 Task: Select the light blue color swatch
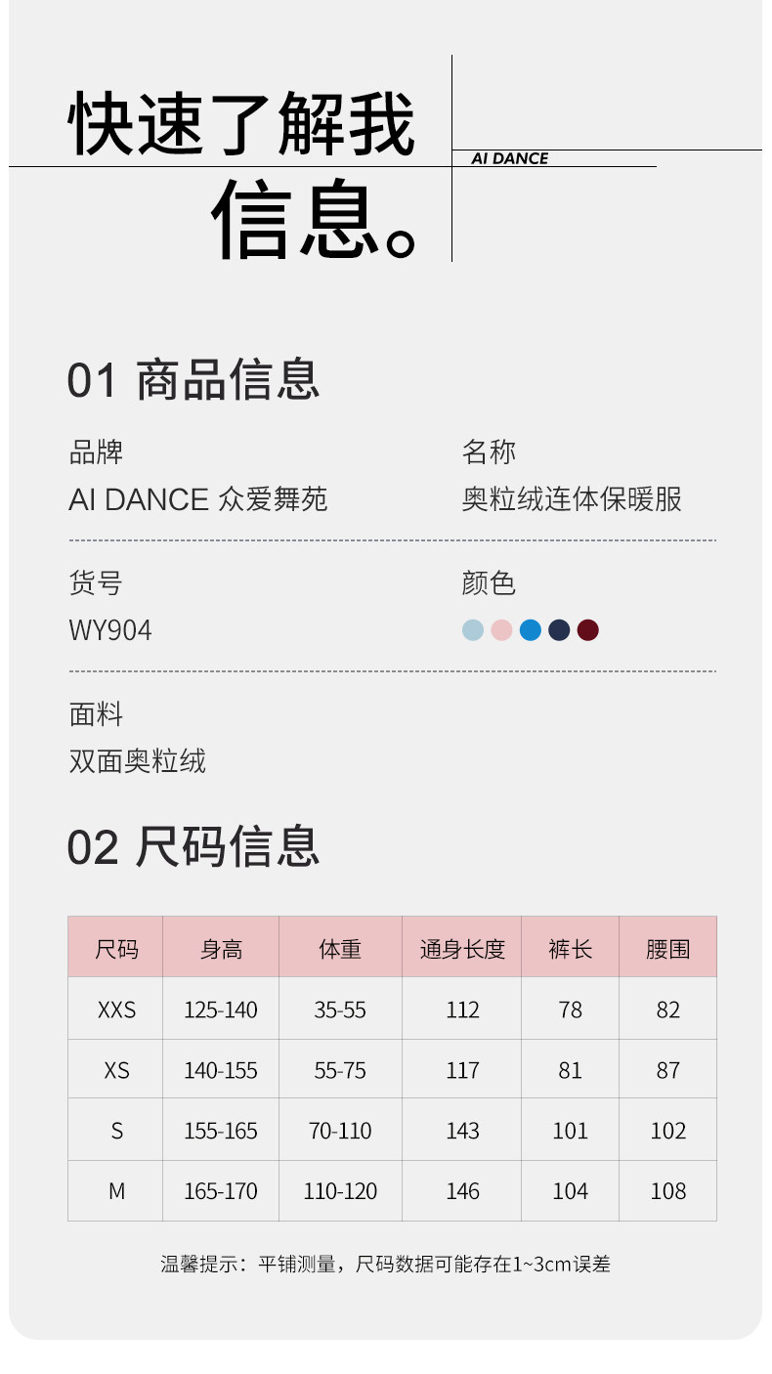(x=473, y=630)
